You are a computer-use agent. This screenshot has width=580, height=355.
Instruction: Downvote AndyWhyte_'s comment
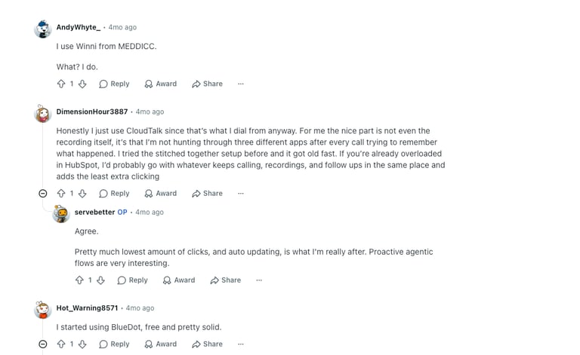(82, 84)
